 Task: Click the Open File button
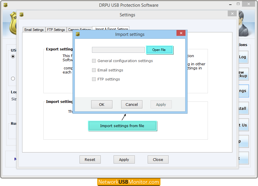point(160,50)
